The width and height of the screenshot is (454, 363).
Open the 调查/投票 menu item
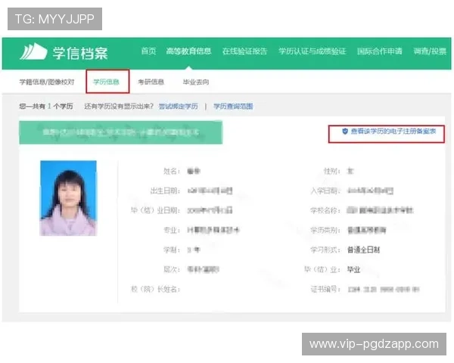coord(430,51)
